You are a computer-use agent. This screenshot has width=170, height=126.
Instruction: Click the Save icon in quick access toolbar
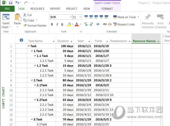(11, 3)
